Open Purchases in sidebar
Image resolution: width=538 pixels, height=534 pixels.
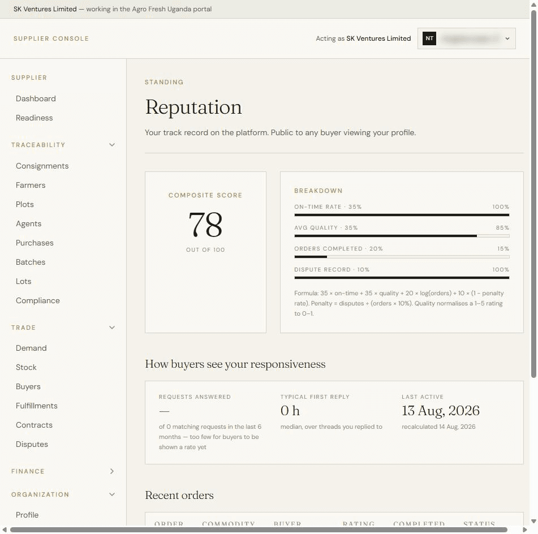point(35,243)
